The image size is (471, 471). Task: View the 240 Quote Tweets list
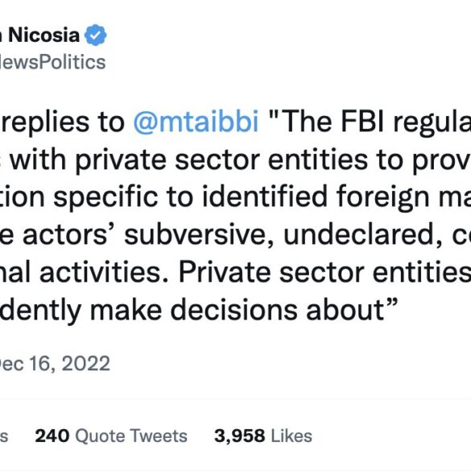pyautogui.click(x=111, y=436)
